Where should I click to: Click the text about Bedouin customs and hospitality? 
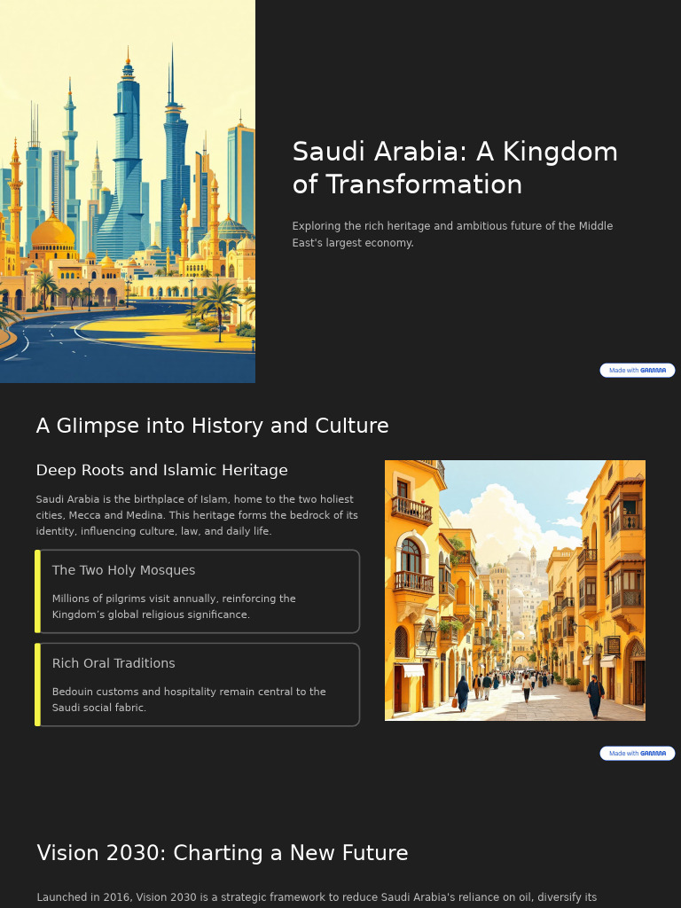tap(189, 699)
